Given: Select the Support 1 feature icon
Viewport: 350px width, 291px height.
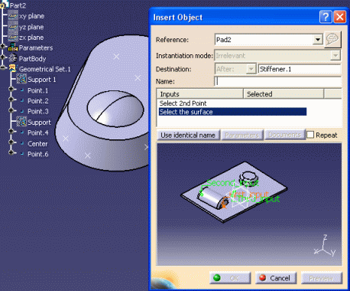Looking at the screenshot, I should click(21, 79).
